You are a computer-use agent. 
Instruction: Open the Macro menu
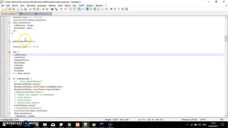point(68,6)
